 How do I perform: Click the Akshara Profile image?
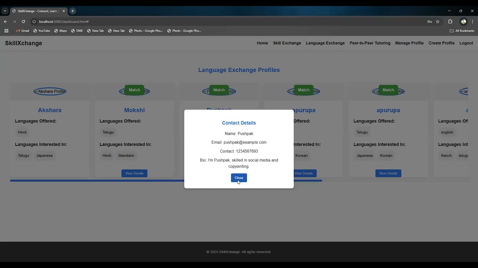pyautogui.click(x=50, y=91)
